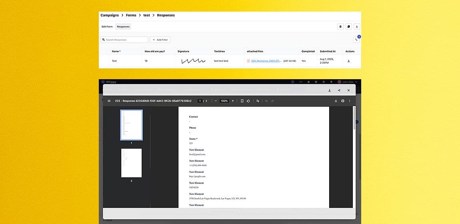460x224 pixels.
Task: Select page 1 thumbnail in PDF sidebar
Action: click(x=132, y=125)
